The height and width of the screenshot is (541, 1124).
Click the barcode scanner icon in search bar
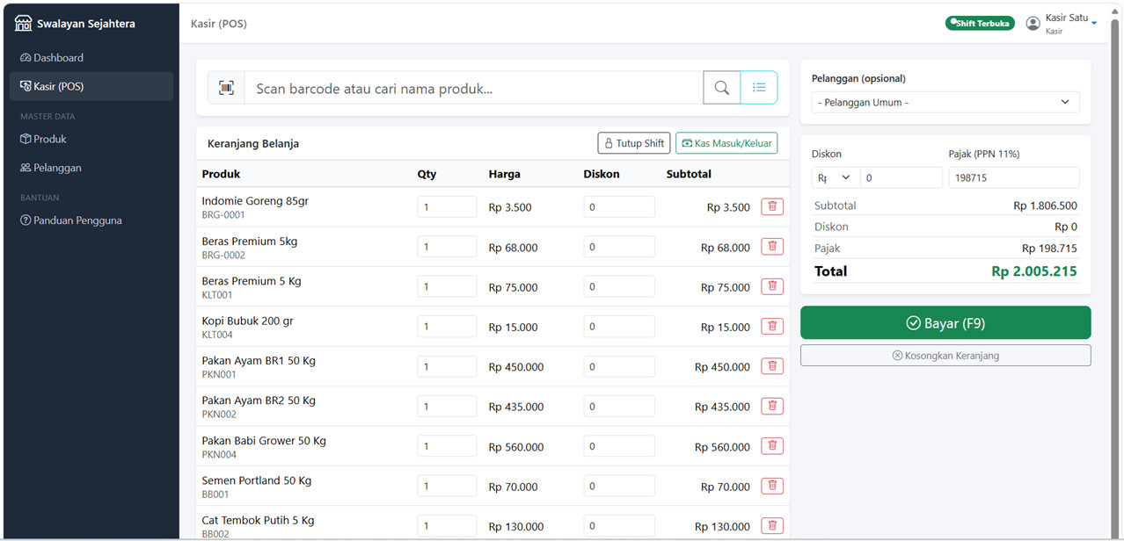[227, 88]
